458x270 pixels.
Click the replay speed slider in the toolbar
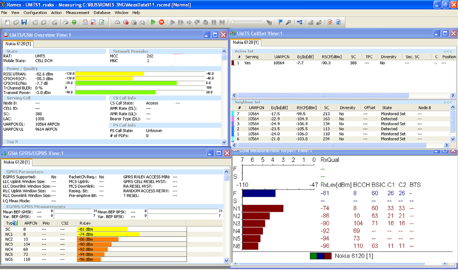248,22
